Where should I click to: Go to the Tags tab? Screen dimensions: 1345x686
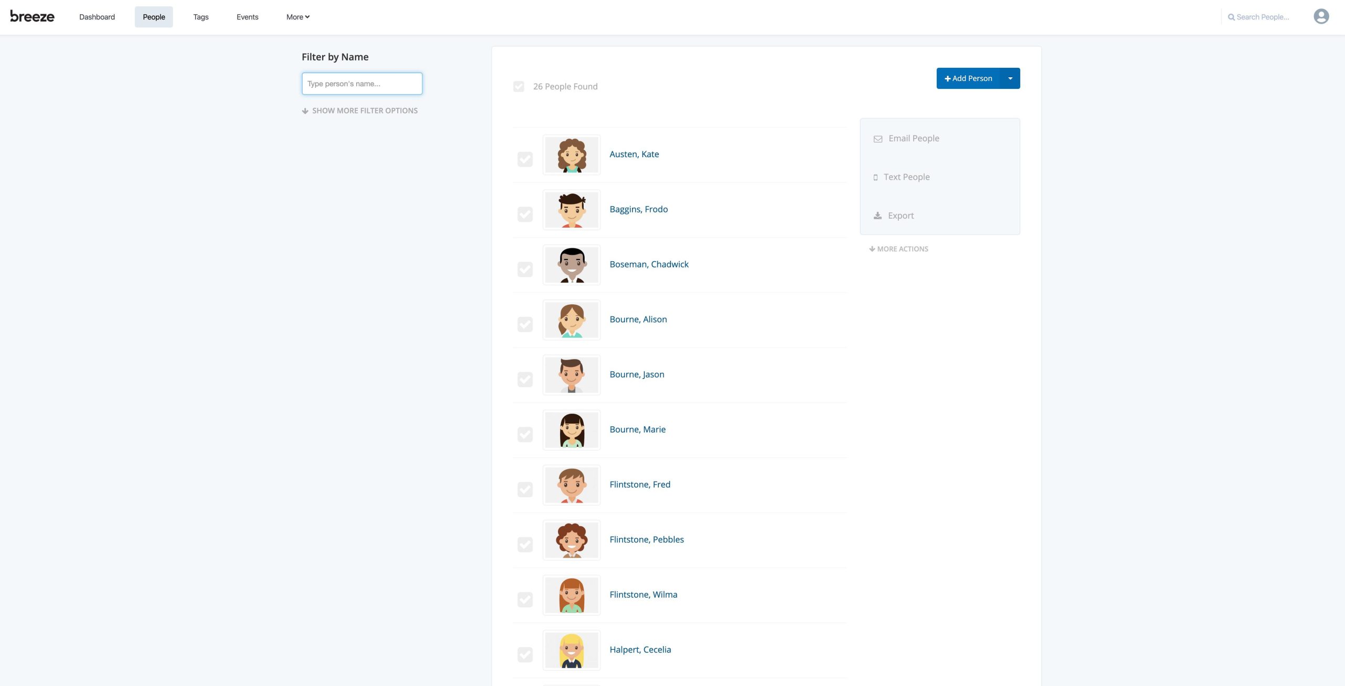pos(201,17)
